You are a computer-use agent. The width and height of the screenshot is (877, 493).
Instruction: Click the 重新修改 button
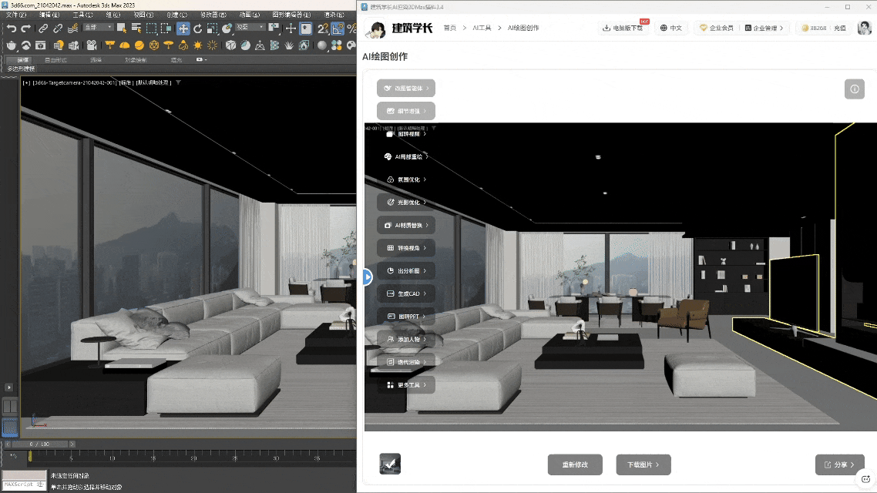tap(575, 464)
